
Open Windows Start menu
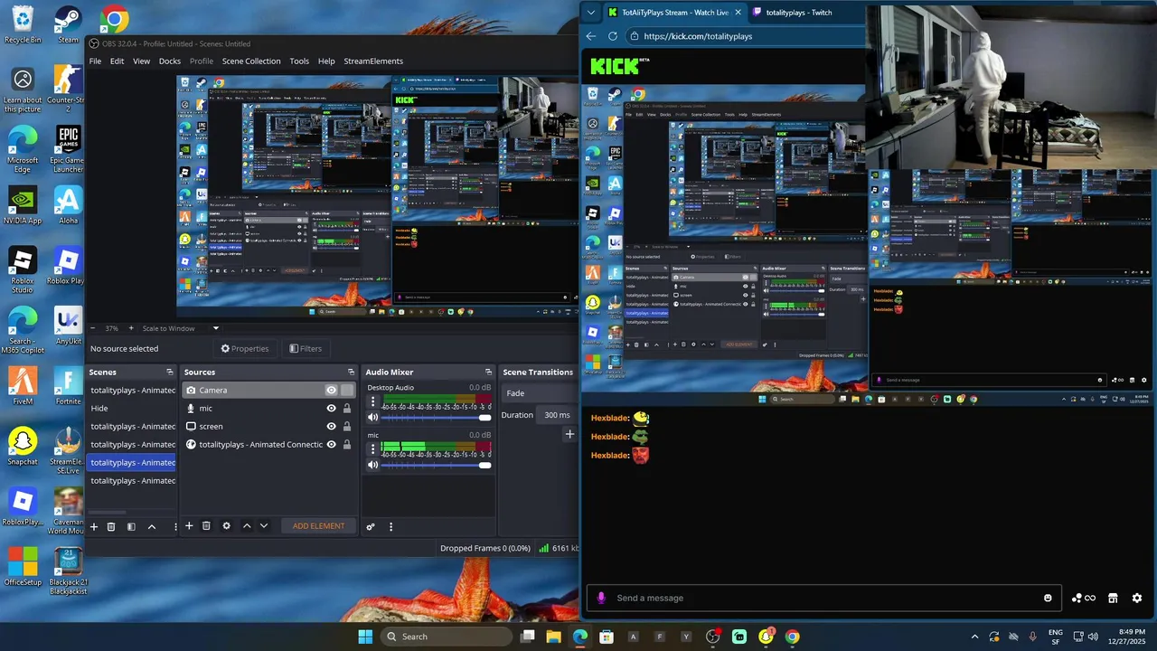pyautogui.click(x=365, y=637)
